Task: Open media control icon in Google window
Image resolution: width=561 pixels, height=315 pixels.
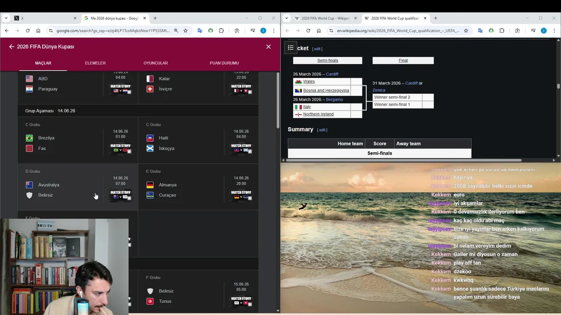Action: [x=252, y=31]
